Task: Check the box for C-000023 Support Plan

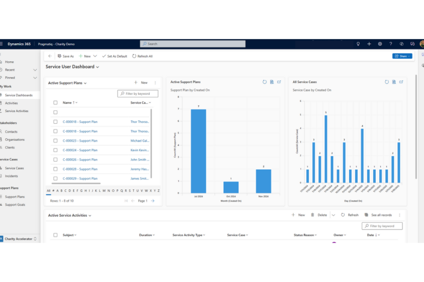Action: pos(55,141)
